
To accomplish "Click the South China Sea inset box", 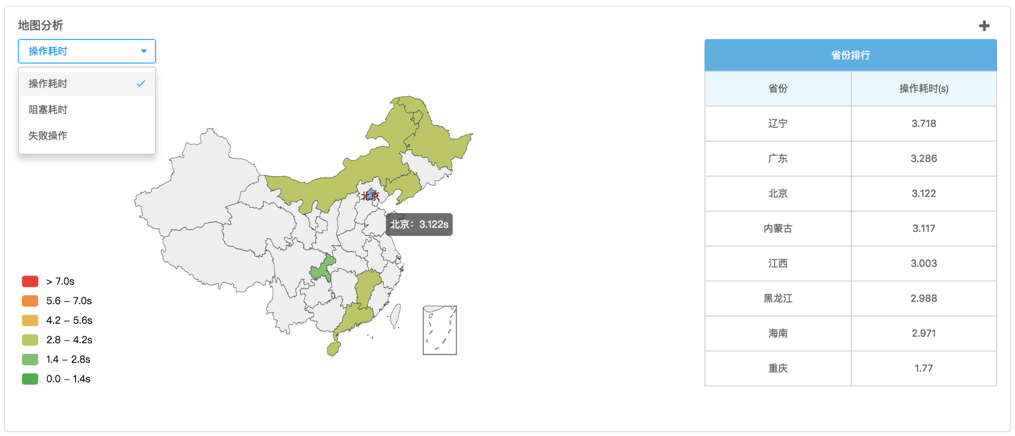I will (x=440, y=330).
